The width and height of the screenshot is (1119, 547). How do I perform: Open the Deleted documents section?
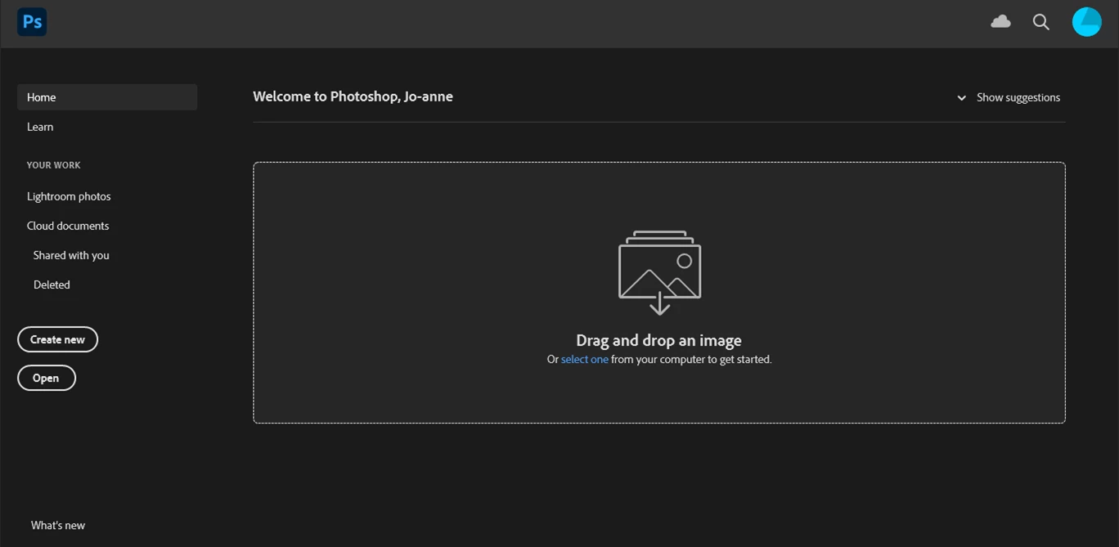(52, 285)
